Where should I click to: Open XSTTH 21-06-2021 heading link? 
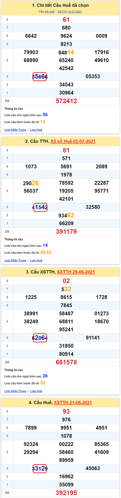73,402
